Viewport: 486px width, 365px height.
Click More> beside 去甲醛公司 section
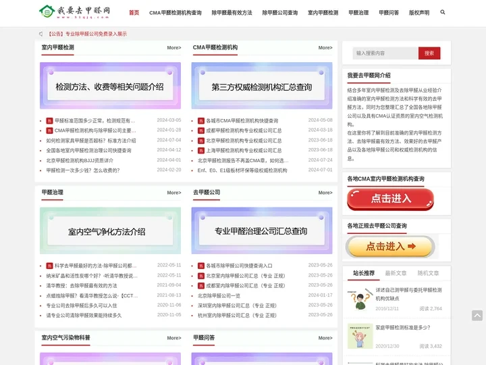click(x=325, y=193)
